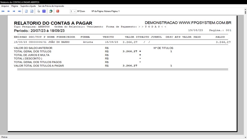Select two-page view icon

(32, 11)
